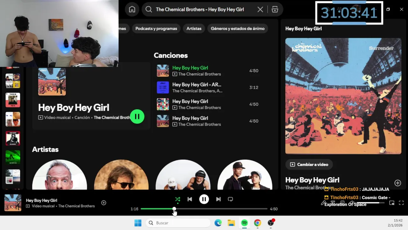Open Hey Boy Hey Girl title in right panel

tap(312, 180)
